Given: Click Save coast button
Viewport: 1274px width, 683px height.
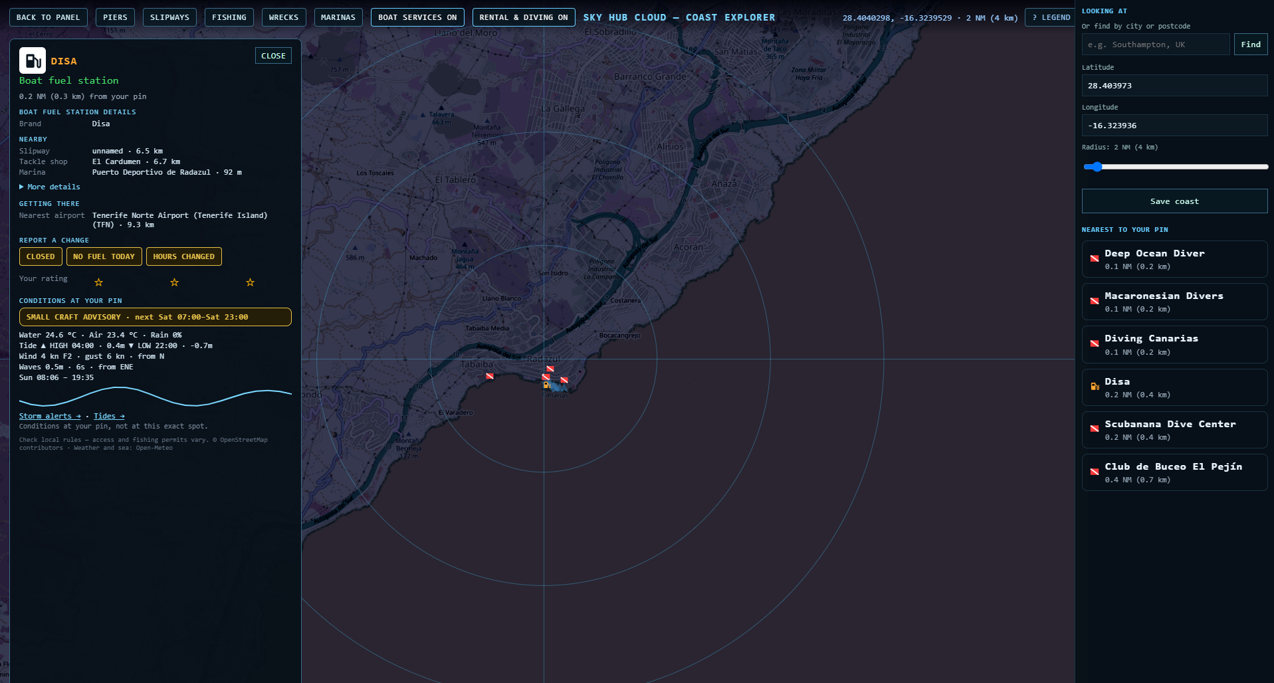Looking at the screenshot, I should click(1174, 201).
